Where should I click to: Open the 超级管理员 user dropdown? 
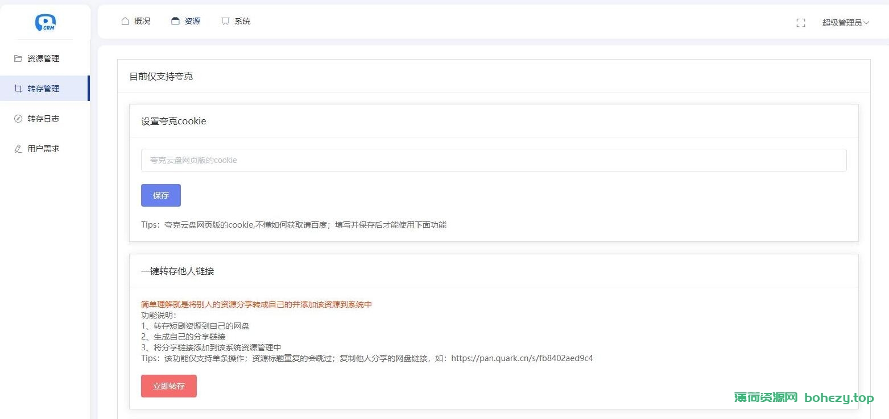tap(846, 23)
